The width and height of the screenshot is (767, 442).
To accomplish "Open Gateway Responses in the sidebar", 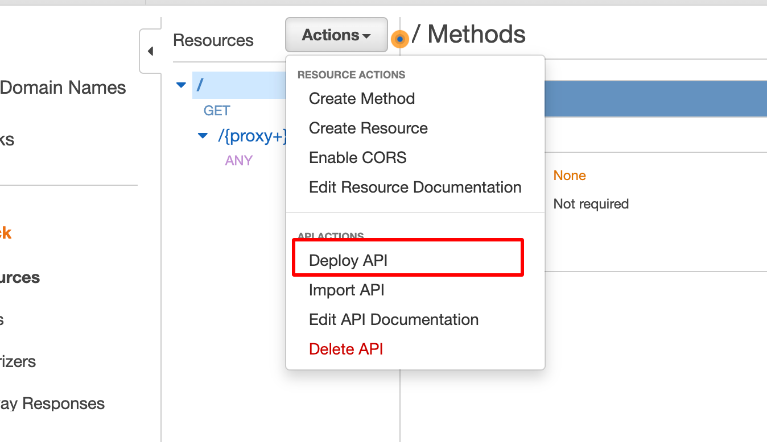I will pos(52,404).
